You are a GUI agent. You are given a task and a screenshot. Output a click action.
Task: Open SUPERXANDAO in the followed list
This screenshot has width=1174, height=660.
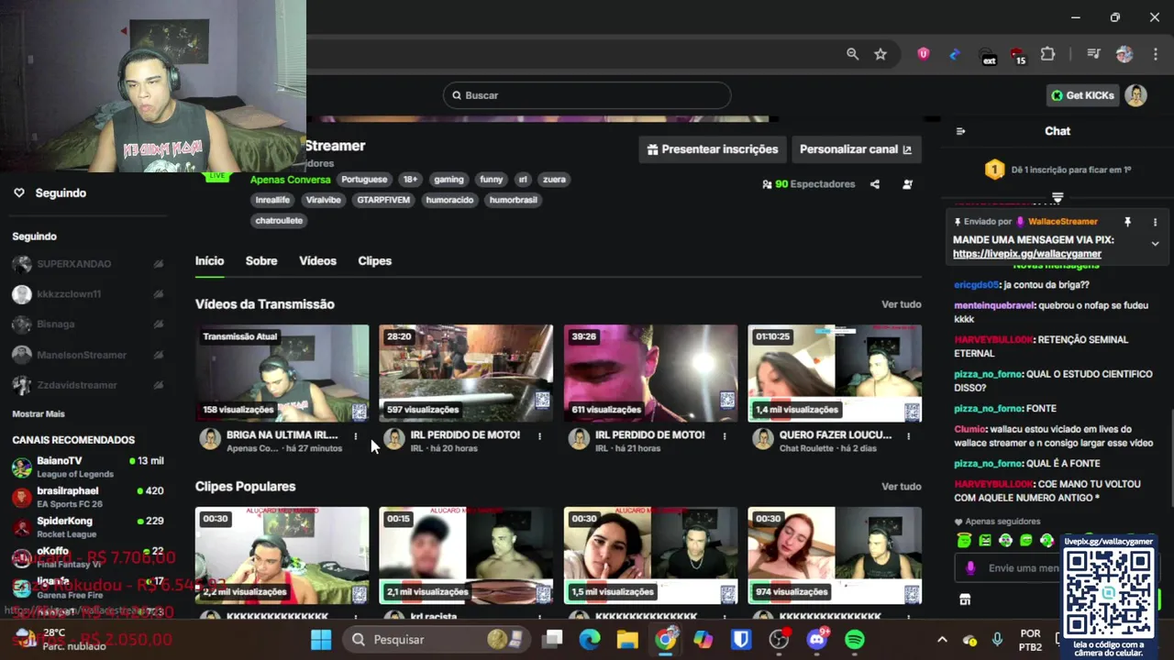[x=87, y=264]
